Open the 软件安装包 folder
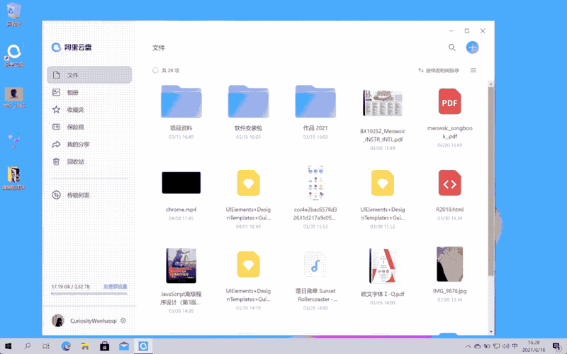 pyautogui.click(x=248, y=102)
